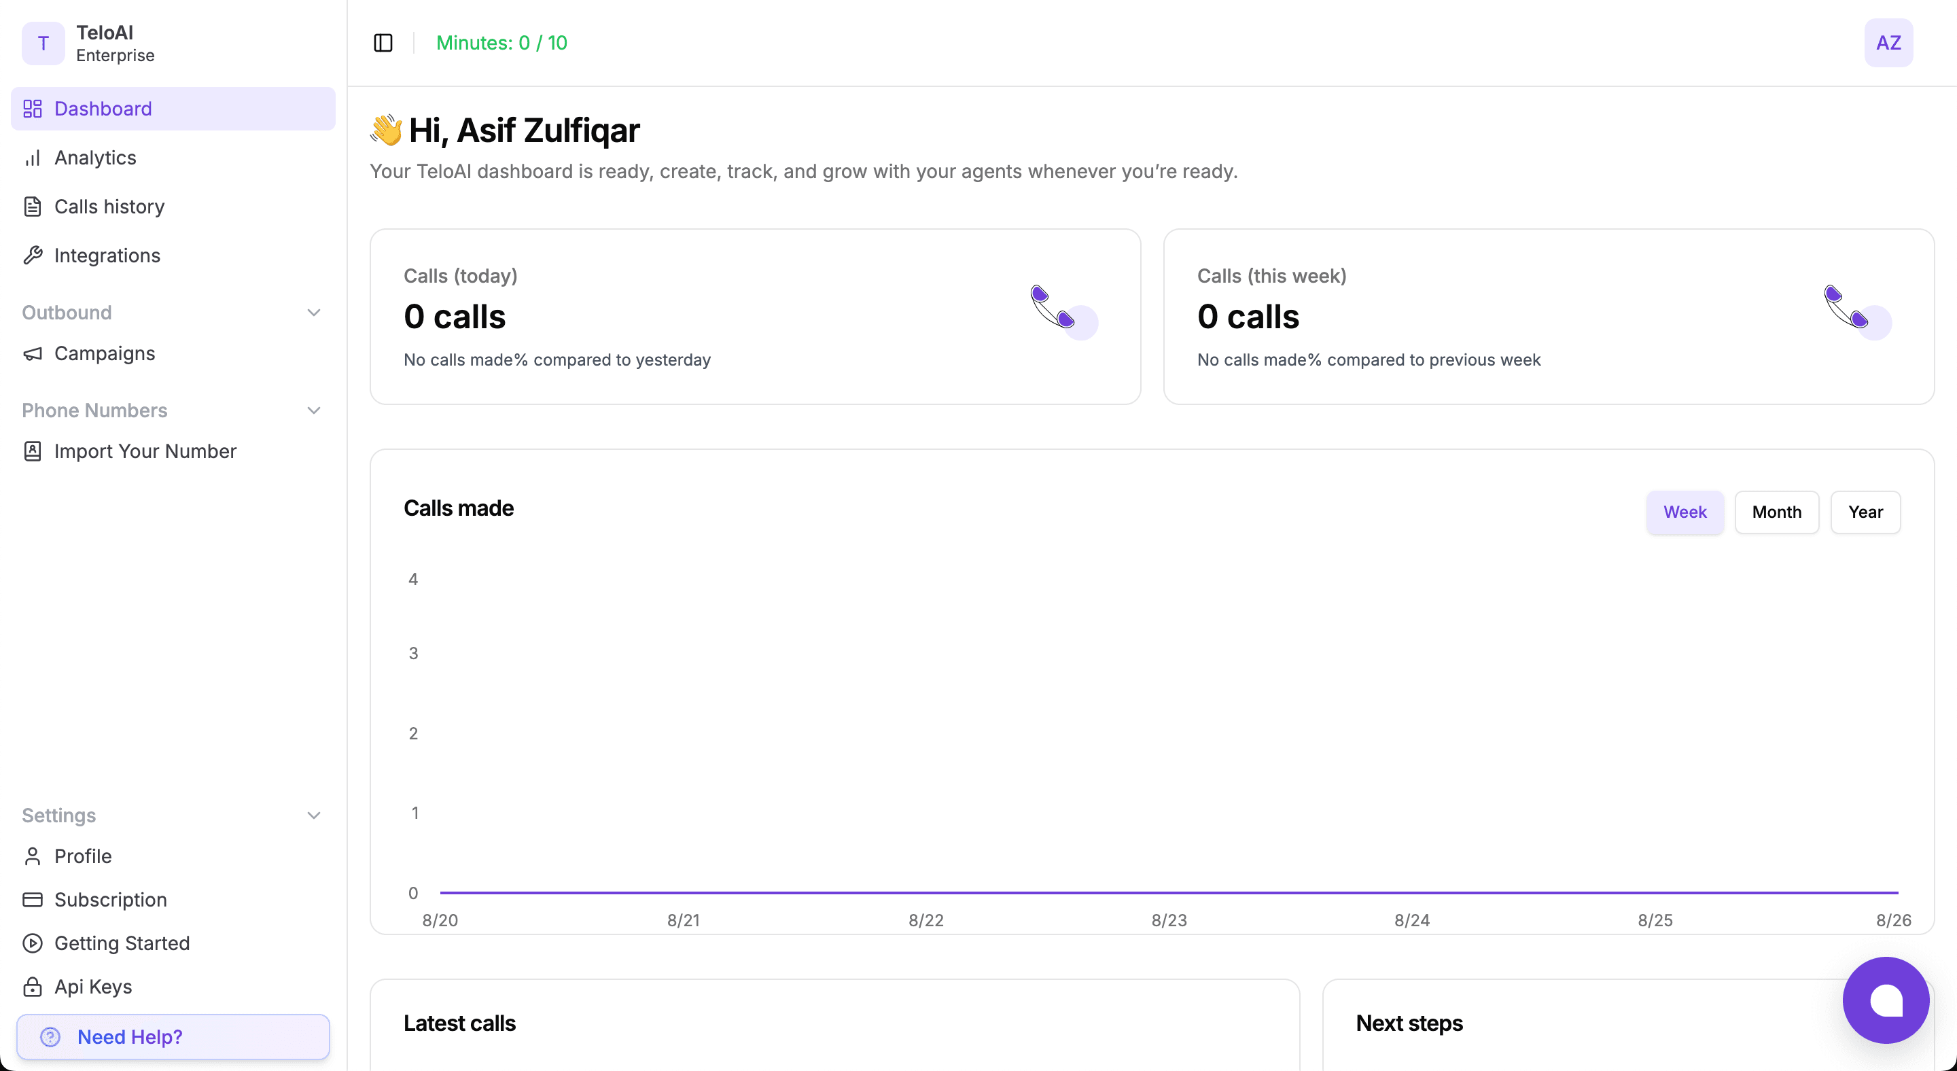Toggle the sidebar collapse icon
Viewport: 1957px width, 1071px height.
pos(382,43)
